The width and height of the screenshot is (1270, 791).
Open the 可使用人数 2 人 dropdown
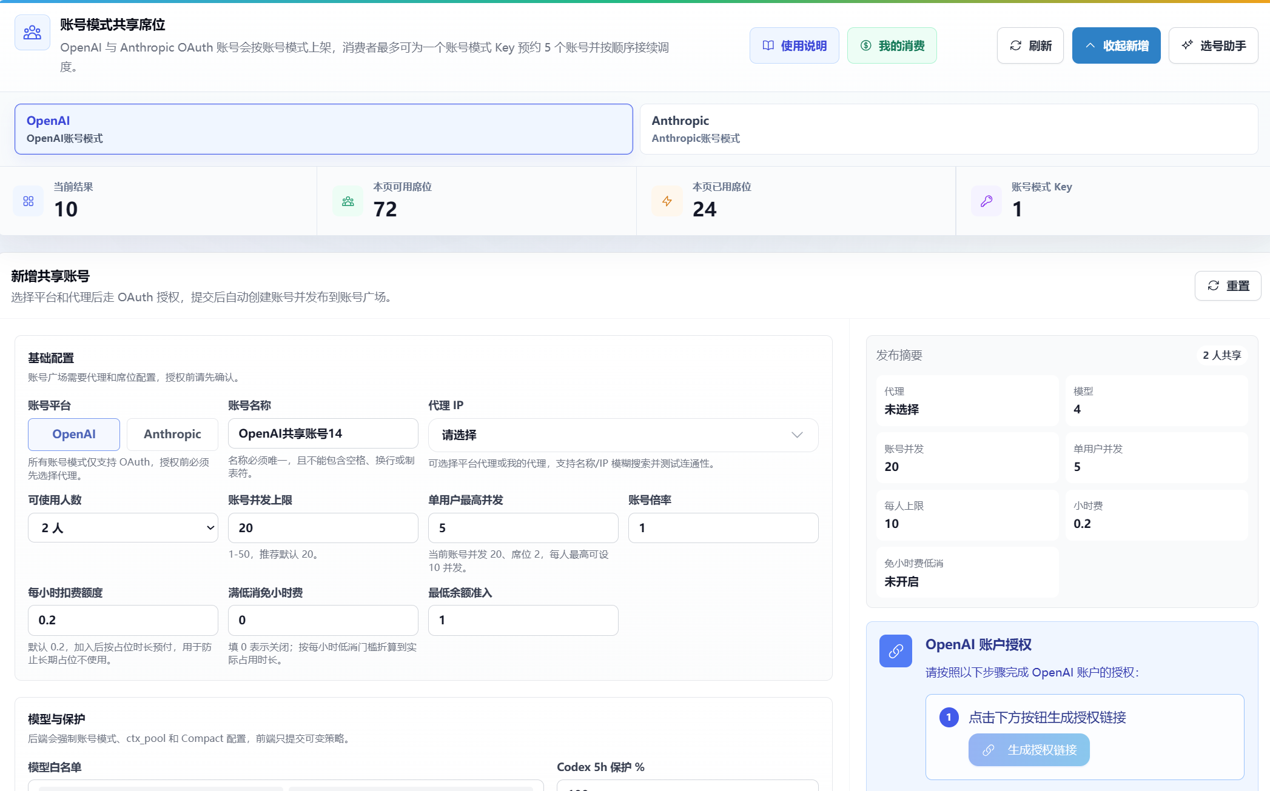123,527
